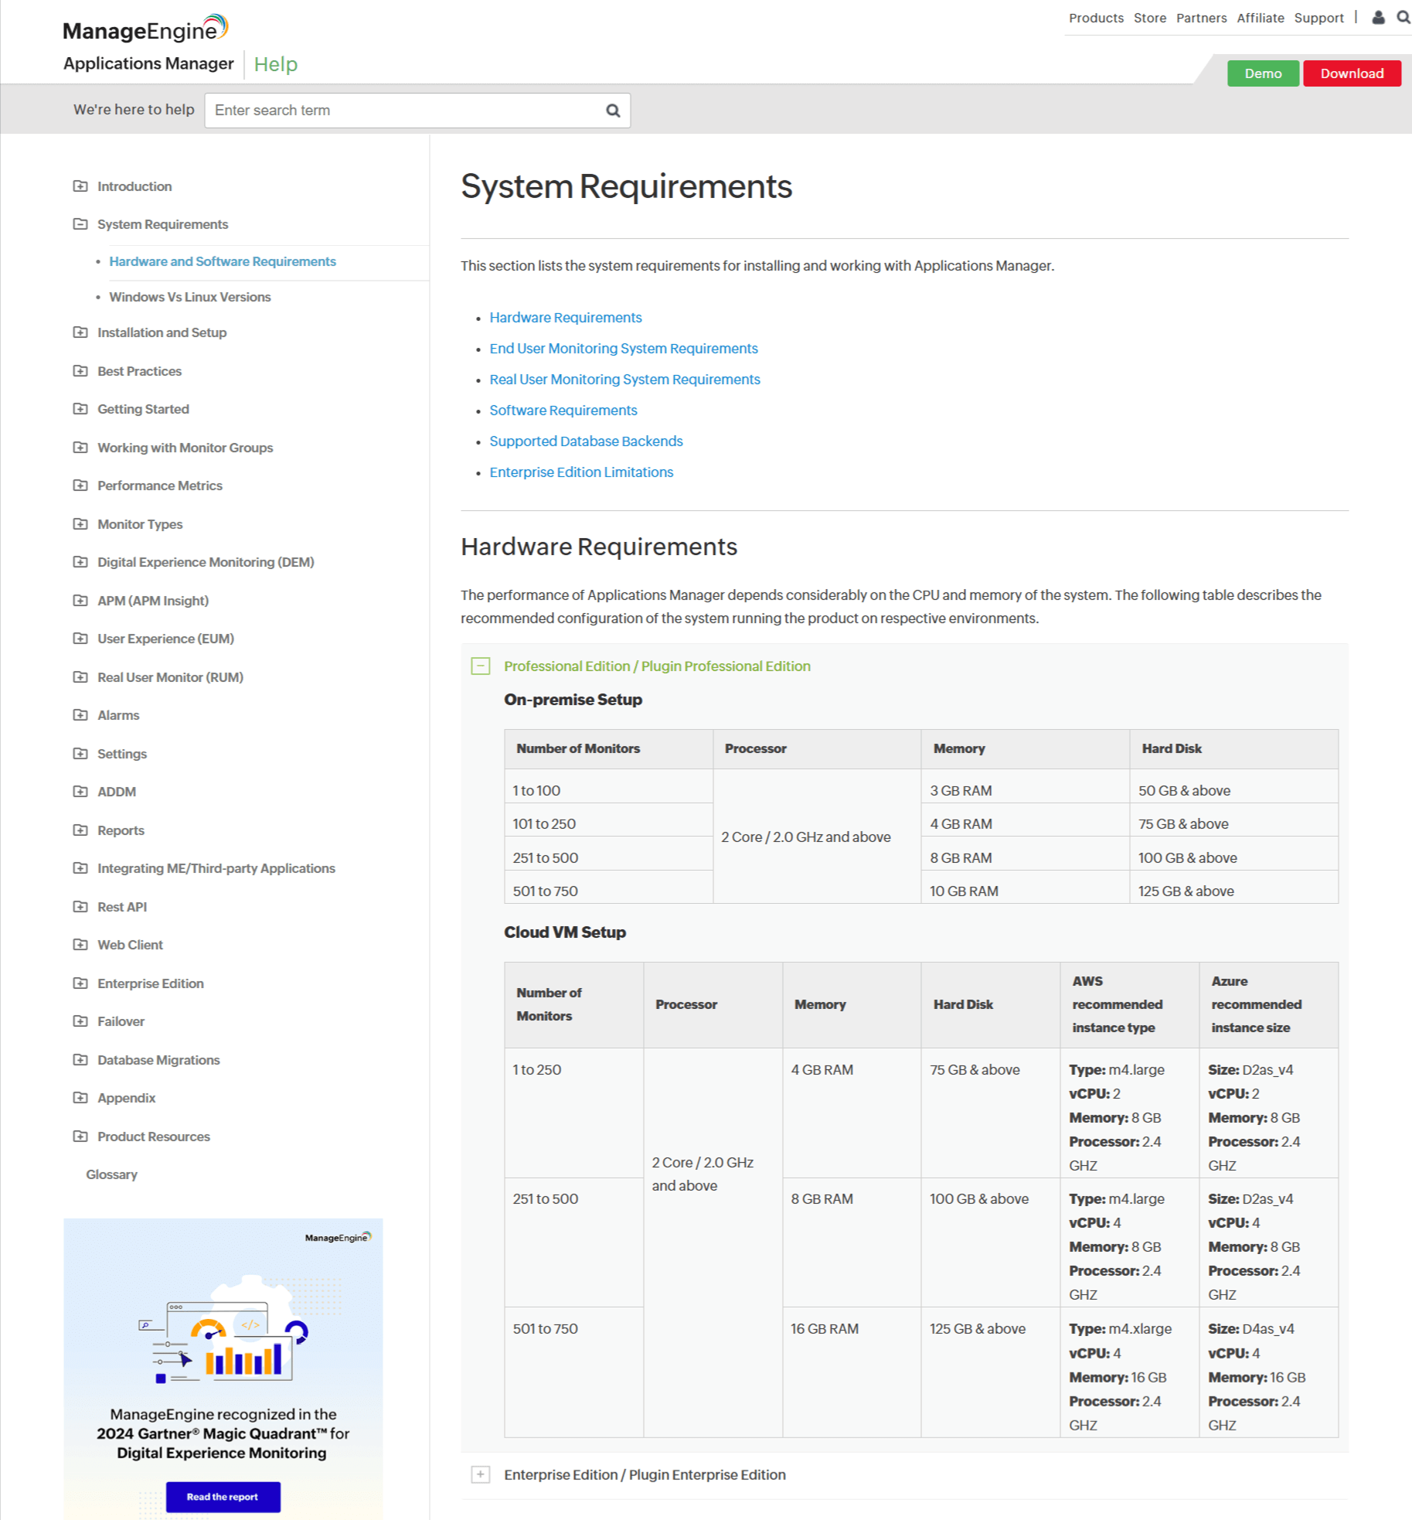1412x1520 pixels.
Task: Expand the Database Migrations plus icon
Action: click(80, 1060)
